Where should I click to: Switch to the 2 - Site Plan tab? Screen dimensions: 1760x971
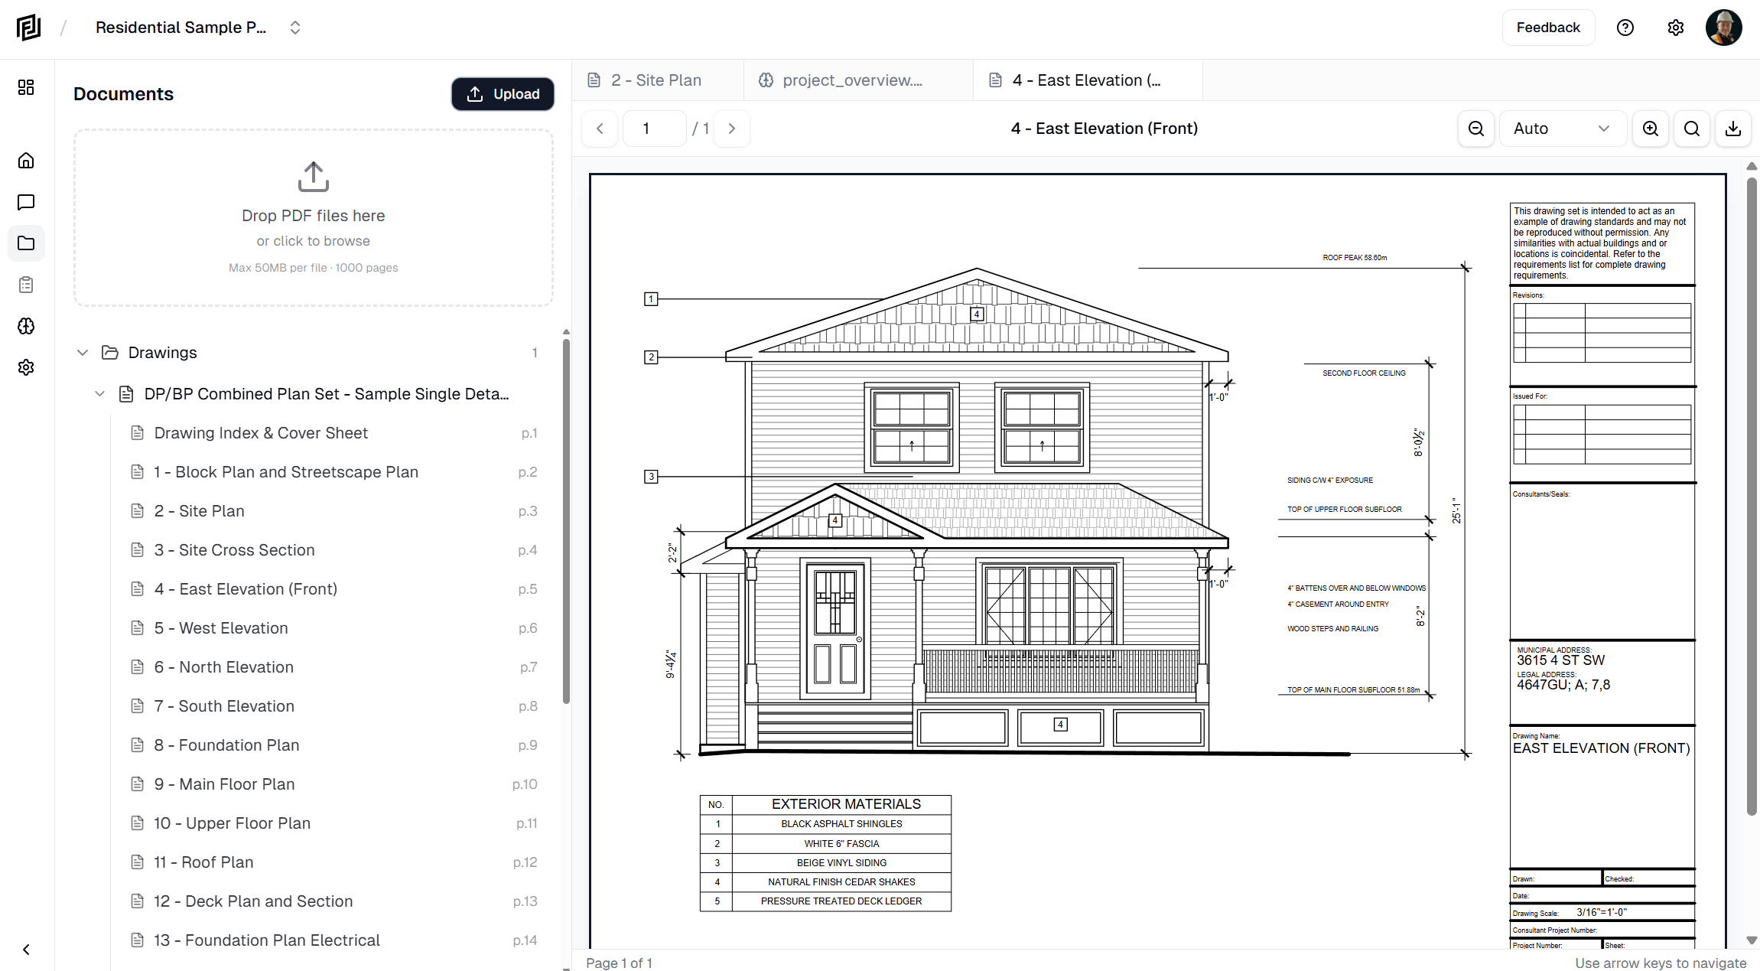tap(656, 80)
